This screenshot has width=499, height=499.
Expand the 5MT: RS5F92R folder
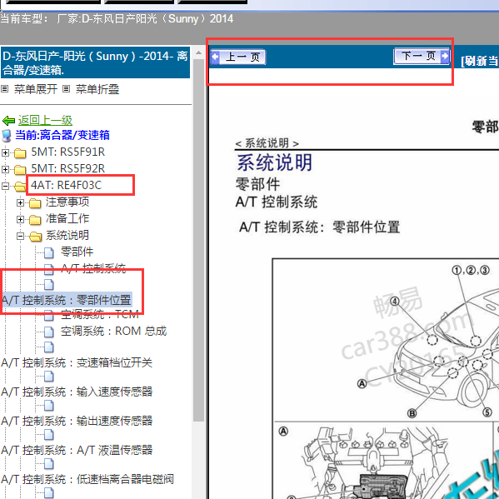click(5, 169)
